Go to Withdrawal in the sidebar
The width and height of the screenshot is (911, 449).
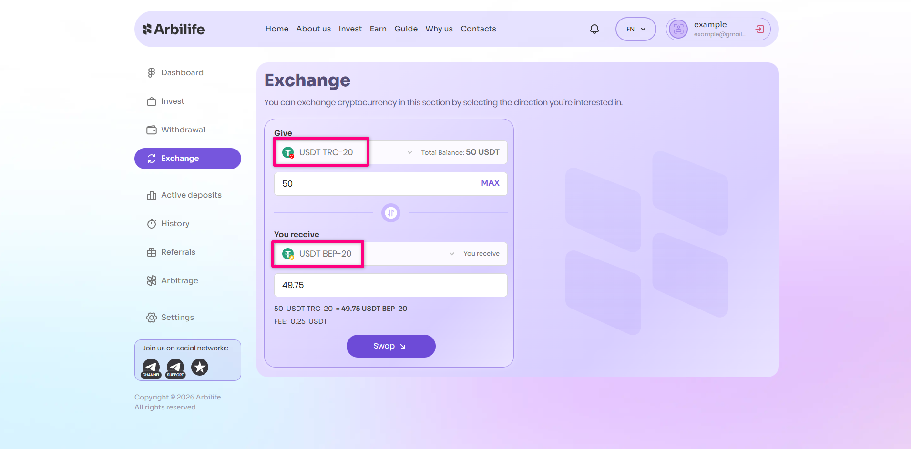click(183, 130)
